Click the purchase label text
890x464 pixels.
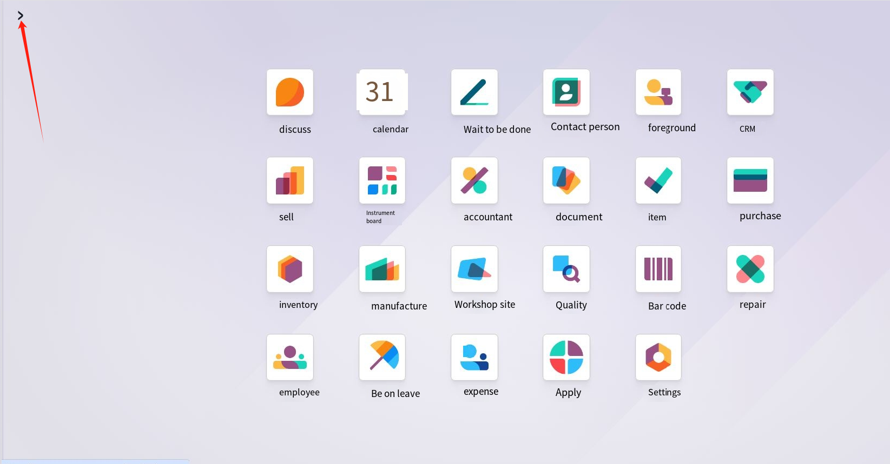(x=760, y=216)
